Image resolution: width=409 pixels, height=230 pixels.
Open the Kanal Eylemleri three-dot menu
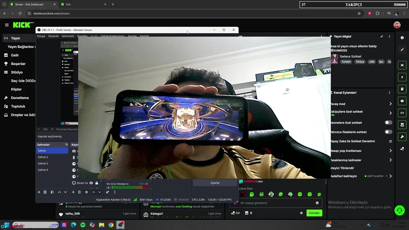[x=389, y=93]
